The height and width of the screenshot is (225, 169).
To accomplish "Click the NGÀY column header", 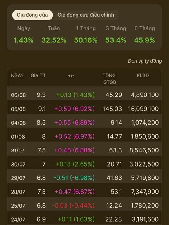I will (17, 75).
